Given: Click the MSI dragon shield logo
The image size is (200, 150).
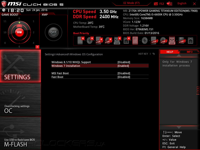Looking at the screenshot, I should point(4,4).
